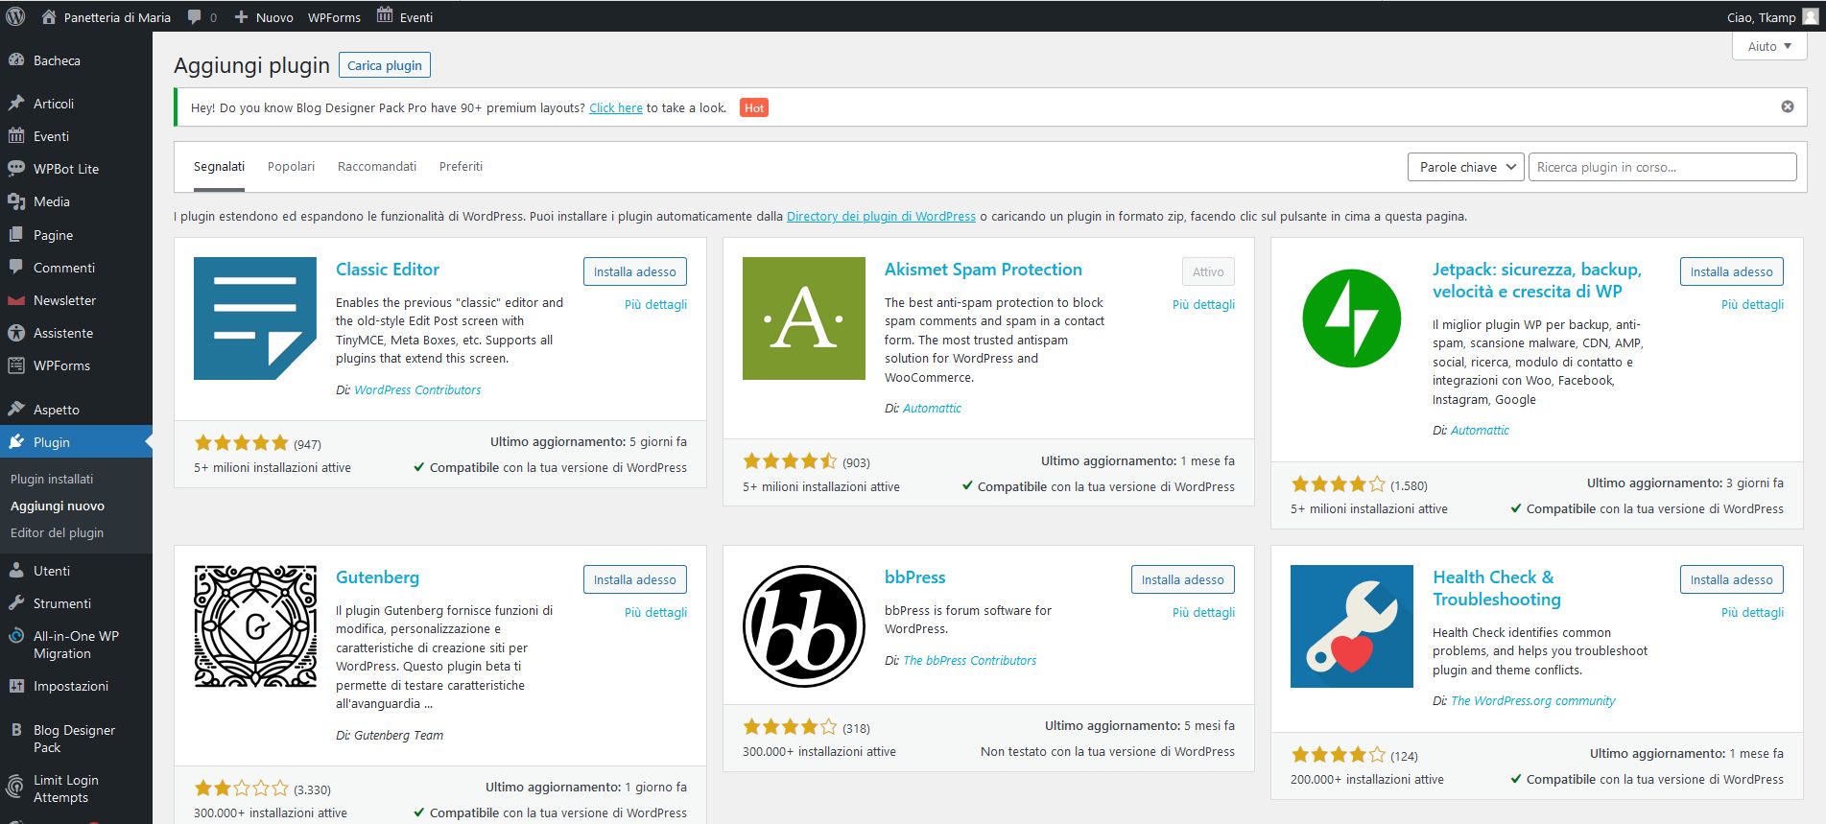Click the All-in-One WP Migration icon
Screen dimensions: 1826x824
click(x=16, y=636)
